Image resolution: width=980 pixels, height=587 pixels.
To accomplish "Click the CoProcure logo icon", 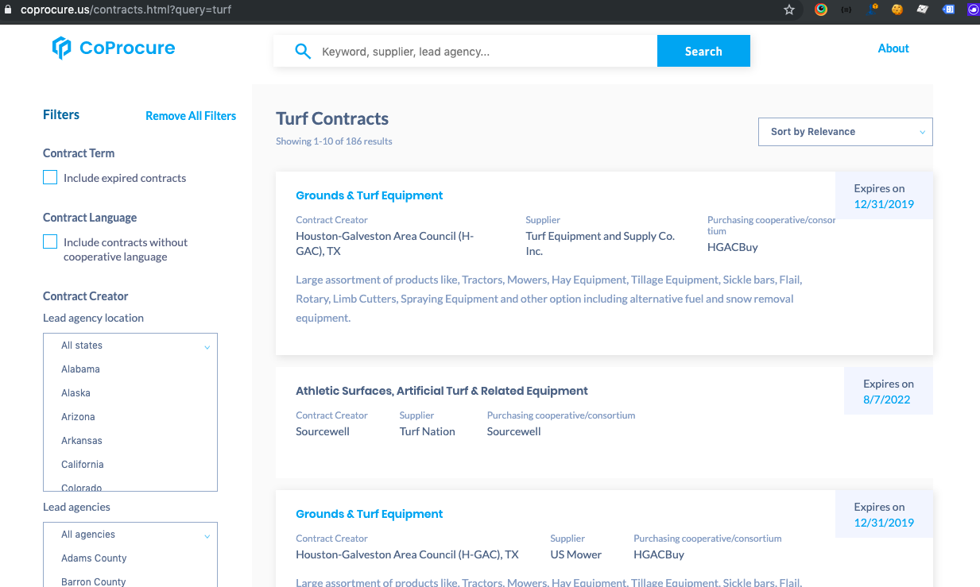I will click(61, 48).
